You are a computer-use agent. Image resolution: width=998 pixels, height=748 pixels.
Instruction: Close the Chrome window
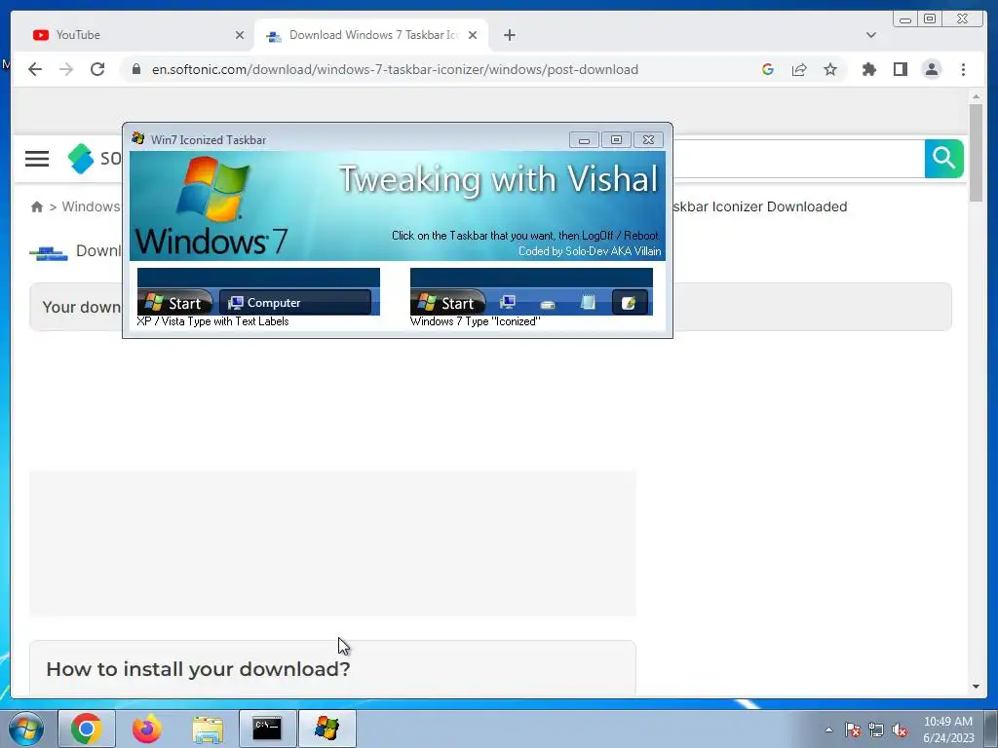click(962, 19)
